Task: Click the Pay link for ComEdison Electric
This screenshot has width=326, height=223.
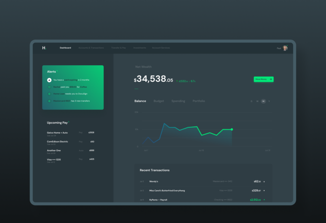Action: [81, 142]
